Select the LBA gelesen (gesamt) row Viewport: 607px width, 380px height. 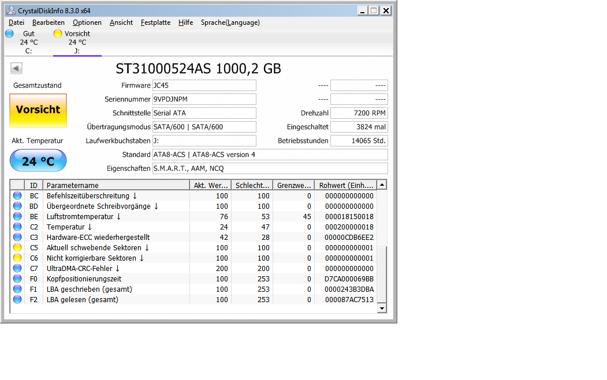pos(193,300)
